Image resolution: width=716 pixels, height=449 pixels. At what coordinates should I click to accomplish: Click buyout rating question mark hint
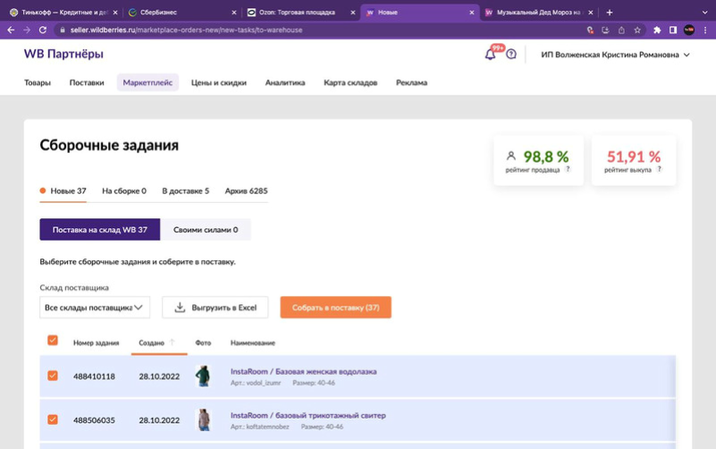click(659, 169)
